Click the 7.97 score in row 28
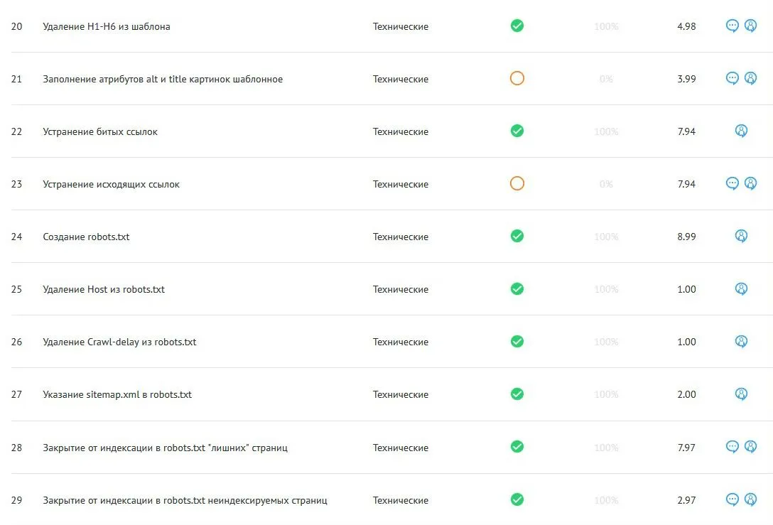This screenshot has height=525, width=773. tap(686, 448)
